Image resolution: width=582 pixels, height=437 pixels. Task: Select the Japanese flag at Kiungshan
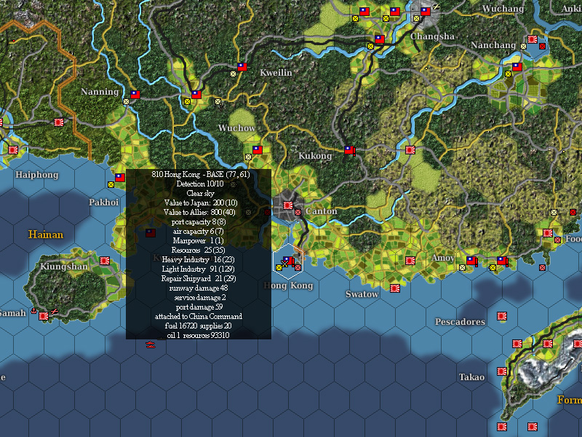(105, 261)
